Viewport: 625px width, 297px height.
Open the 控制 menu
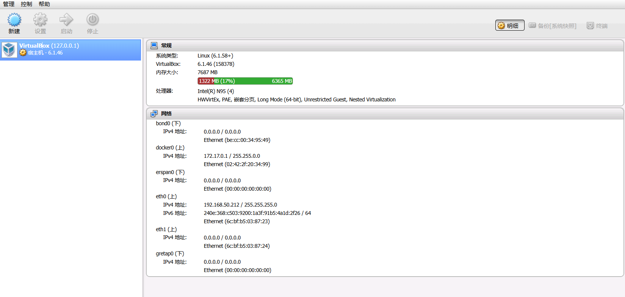[27, 4]
